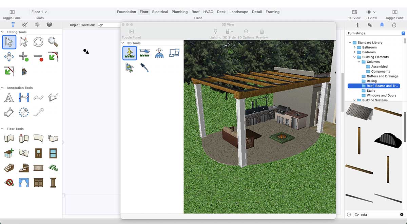Choose the magnifying glass zoom tool
Viewport: 407px width, 224px height.
[x=53, y=42]
